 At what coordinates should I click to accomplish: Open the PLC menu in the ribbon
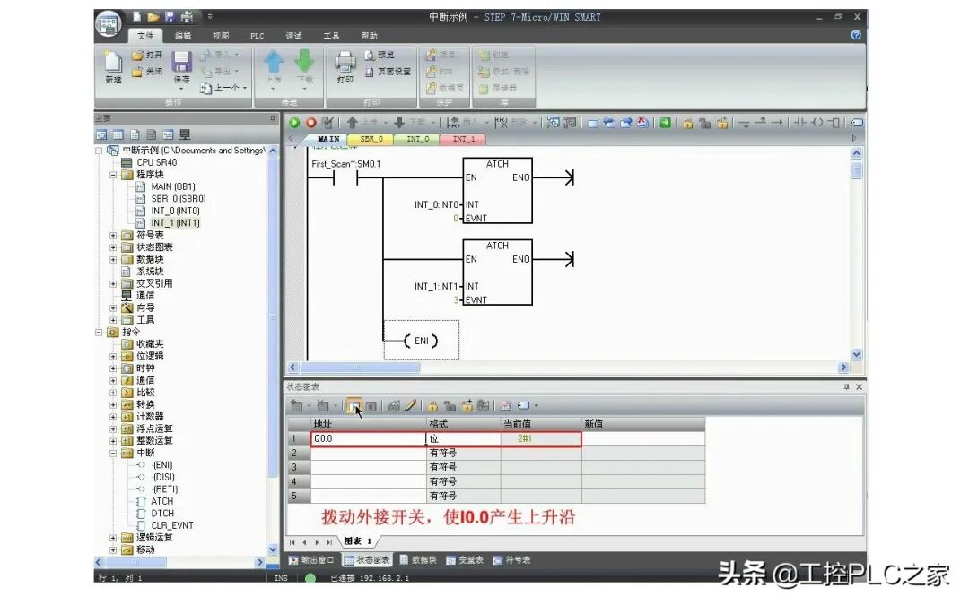257,35
